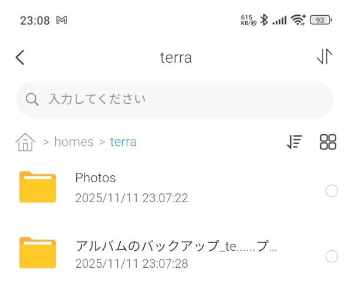Open the Photos folder icon

[x=38, y=188]
